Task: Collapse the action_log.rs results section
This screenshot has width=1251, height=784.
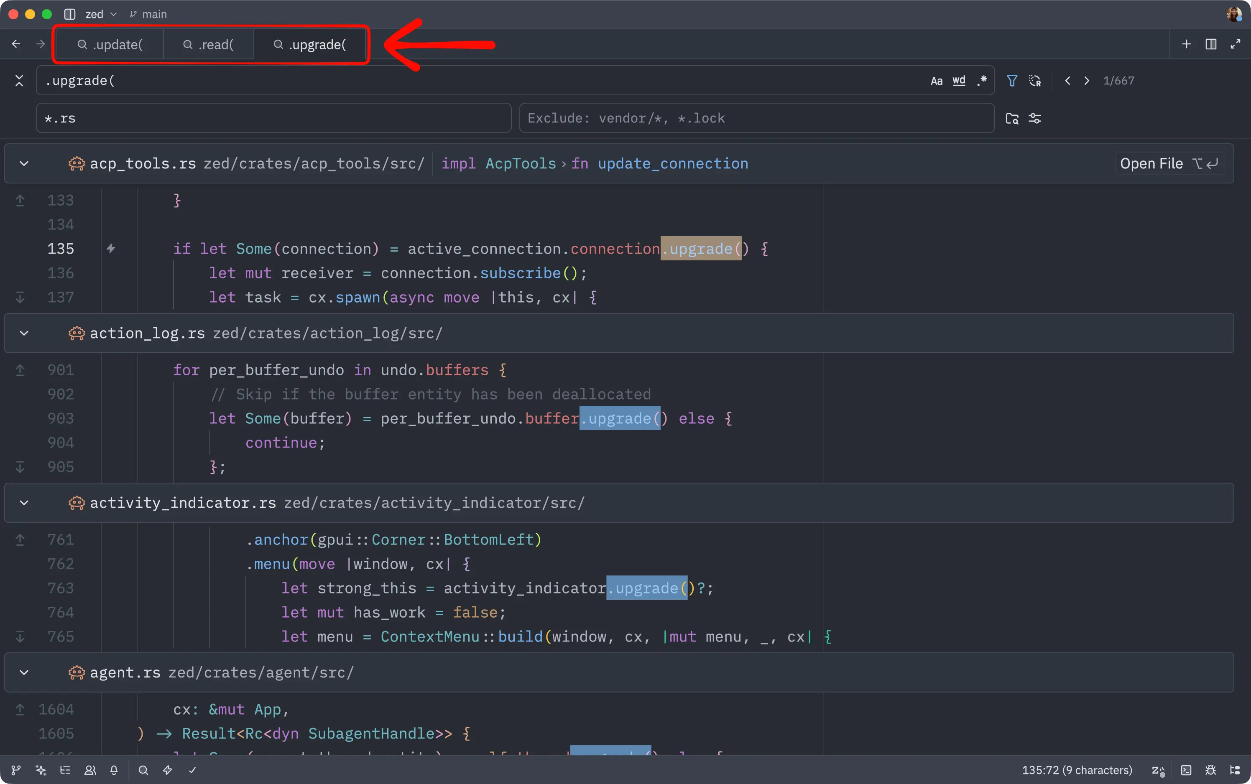Action: tap(24, 333)
